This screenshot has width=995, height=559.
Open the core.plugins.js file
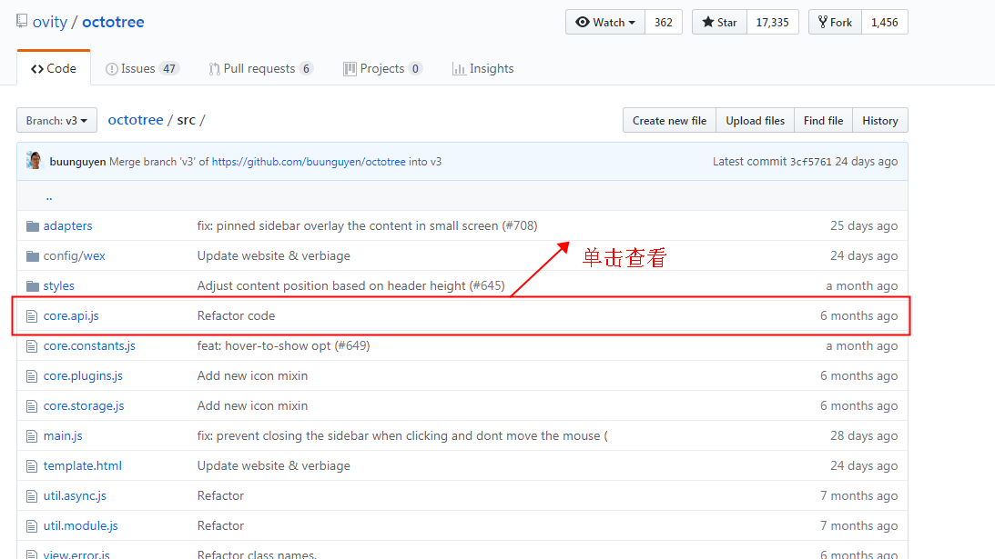(83, 375)
